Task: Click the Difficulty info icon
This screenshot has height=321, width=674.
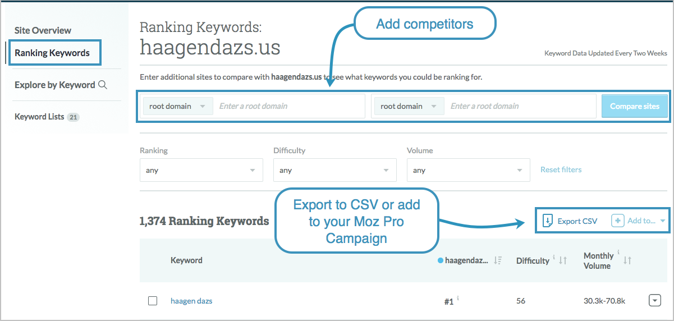Action: point(554,258)
